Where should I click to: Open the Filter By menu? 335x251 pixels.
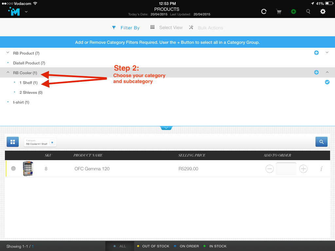pyautogui.click(x=130, y=28)
